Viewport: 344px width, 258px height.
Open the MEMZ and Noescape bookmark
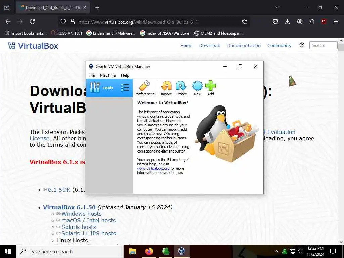[x=218, y=33]
